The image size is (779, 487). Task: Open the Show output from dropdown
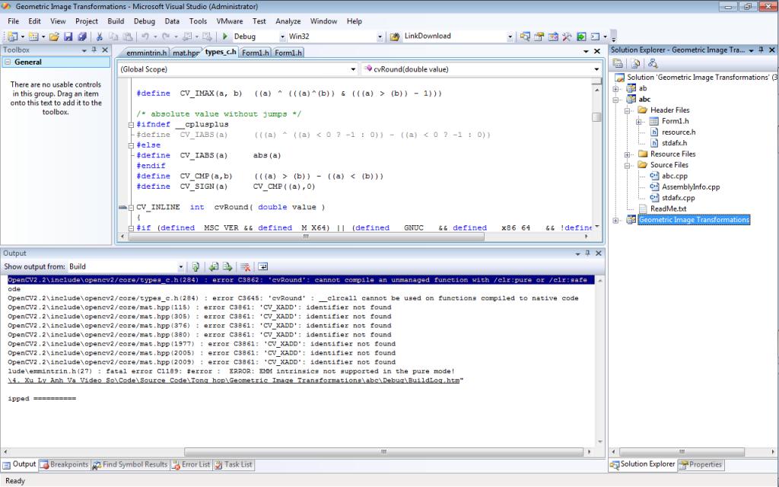click(180, 267)
